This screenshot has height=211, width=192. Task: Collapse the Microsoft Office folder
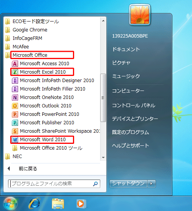(30, 55)
